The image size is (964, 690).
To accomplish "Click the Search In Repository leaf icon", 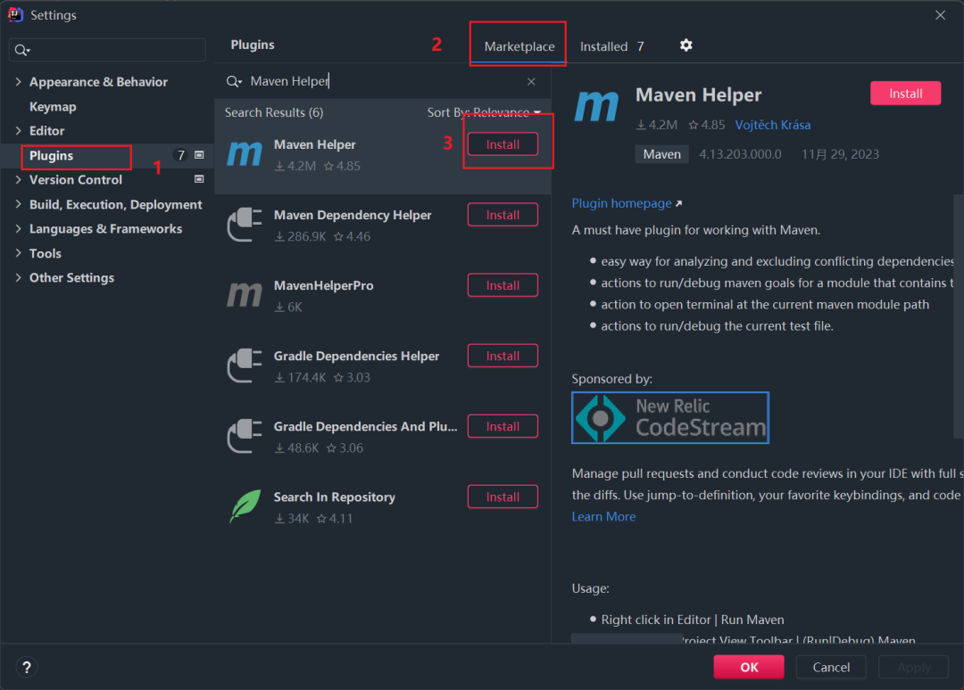I will click(x=245, y=506).
